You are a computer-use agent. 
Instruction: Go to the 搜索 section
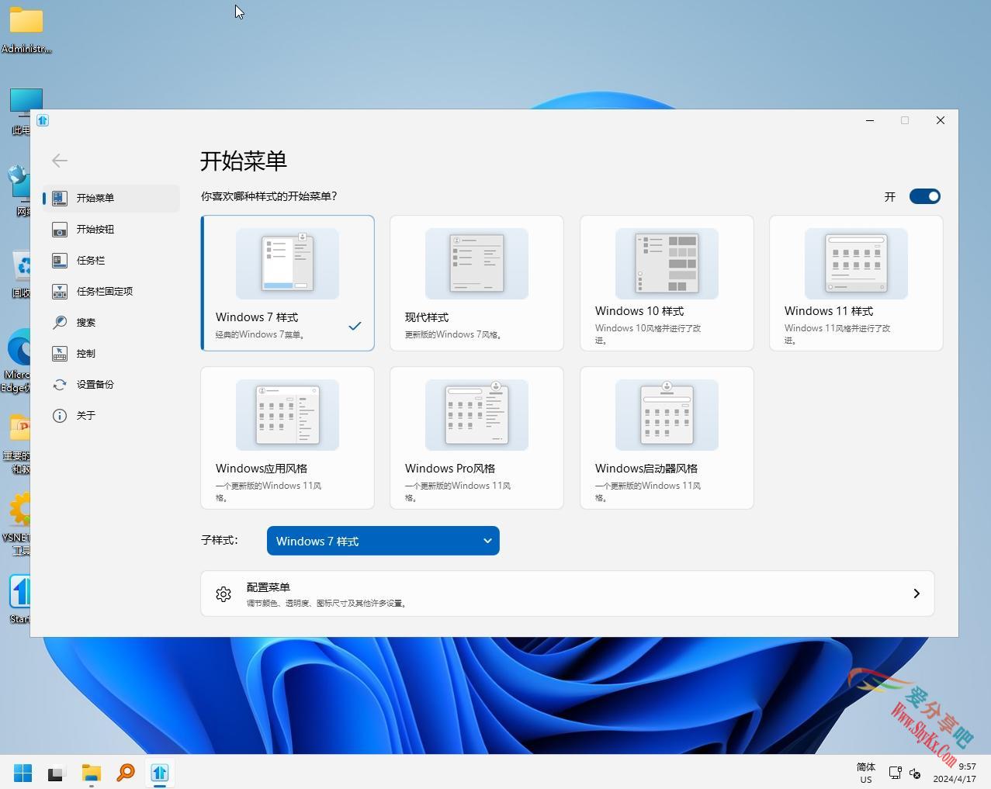click(x=111, y=323)
